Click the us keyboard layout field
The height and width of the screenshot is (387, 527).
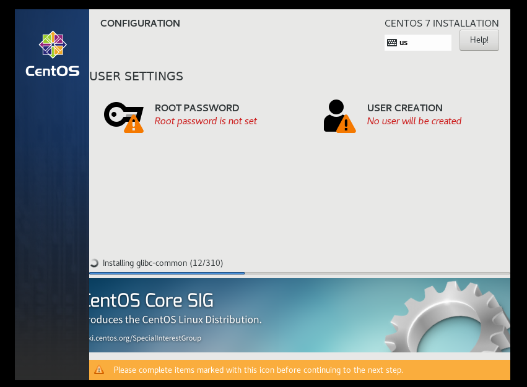point(418,43)
